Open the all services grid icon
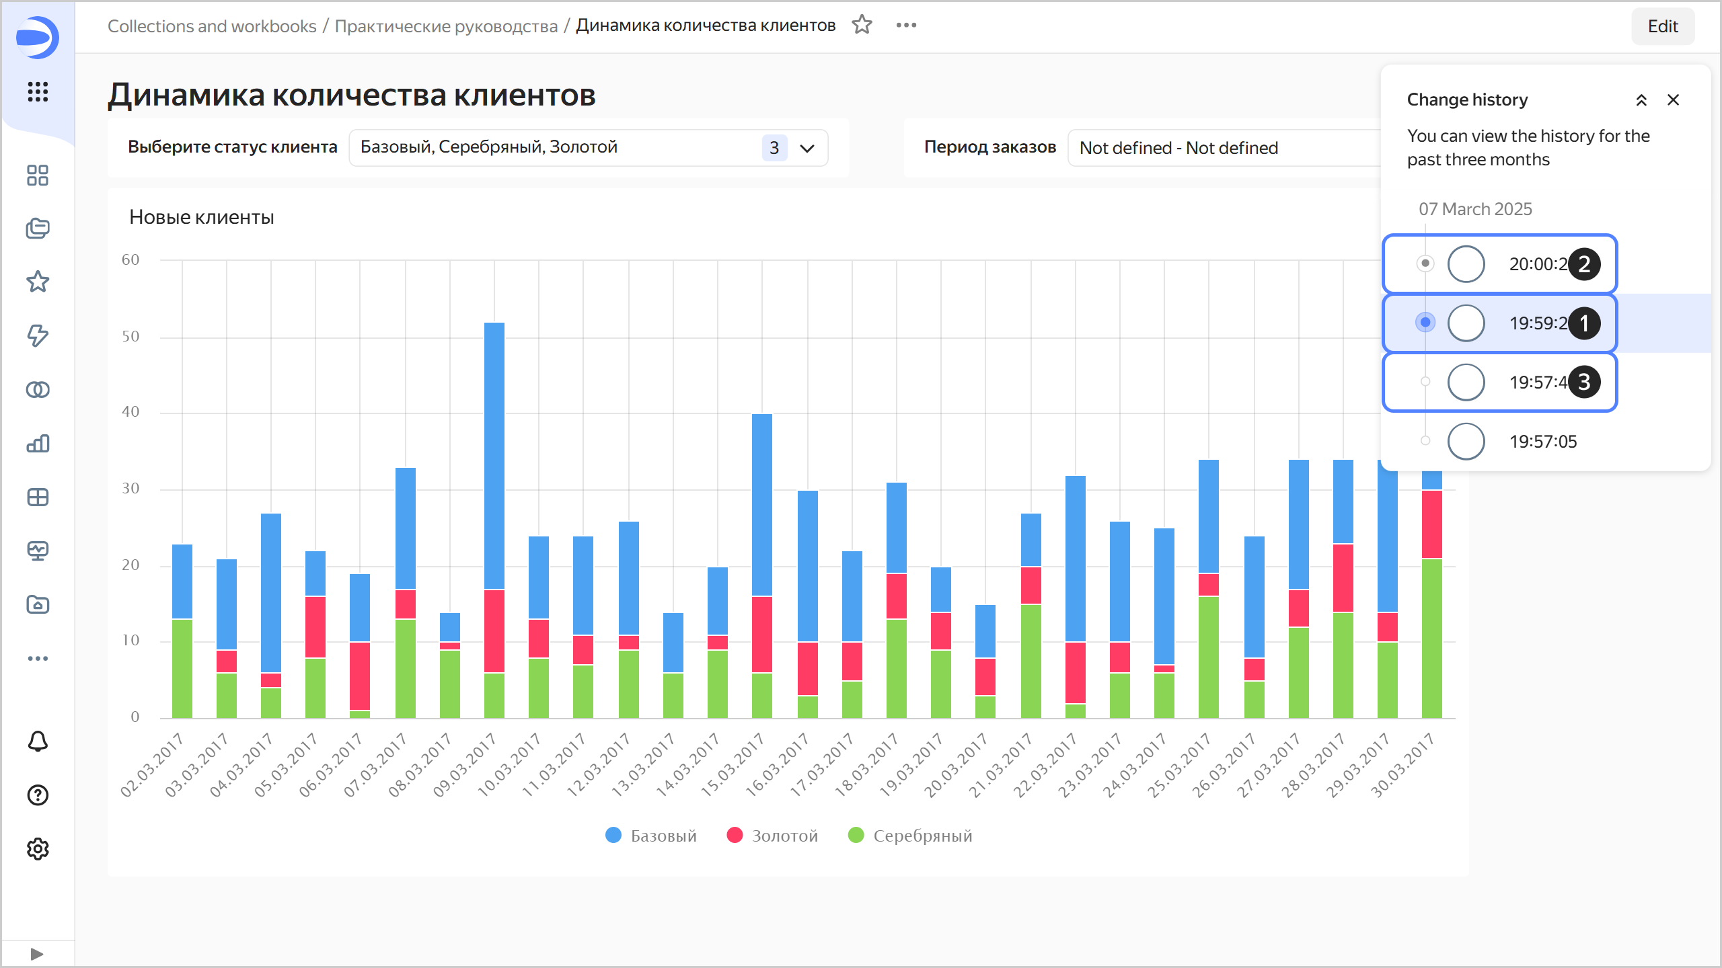This screenshot has height=968, width=1722. 38,91
